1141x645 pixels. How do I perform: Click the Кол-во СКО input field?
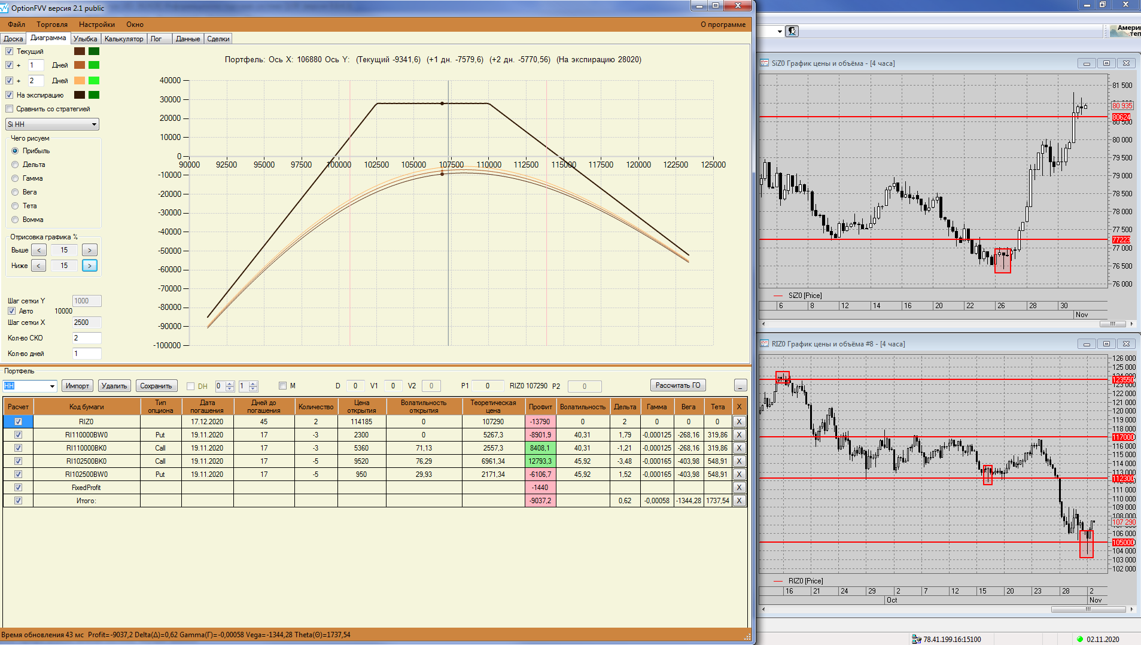pos(87,338)
